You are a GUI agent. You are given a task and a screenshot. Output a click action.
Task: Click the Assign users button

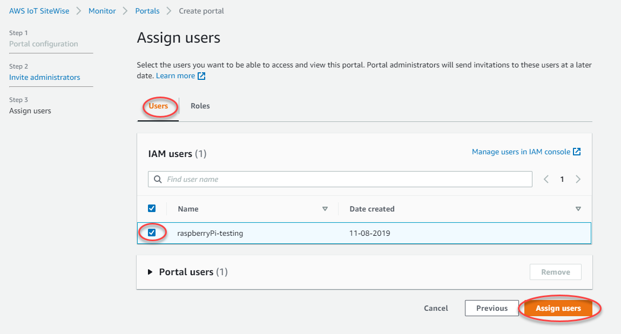pyautogui.click(x=559, y=308)
